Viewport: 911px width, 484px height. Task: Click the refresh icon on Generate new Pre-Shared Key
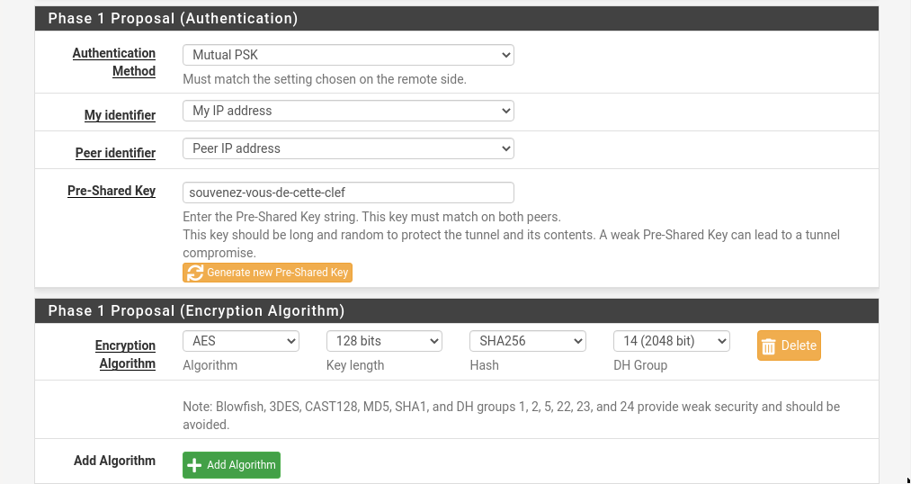tap(195, 273)
